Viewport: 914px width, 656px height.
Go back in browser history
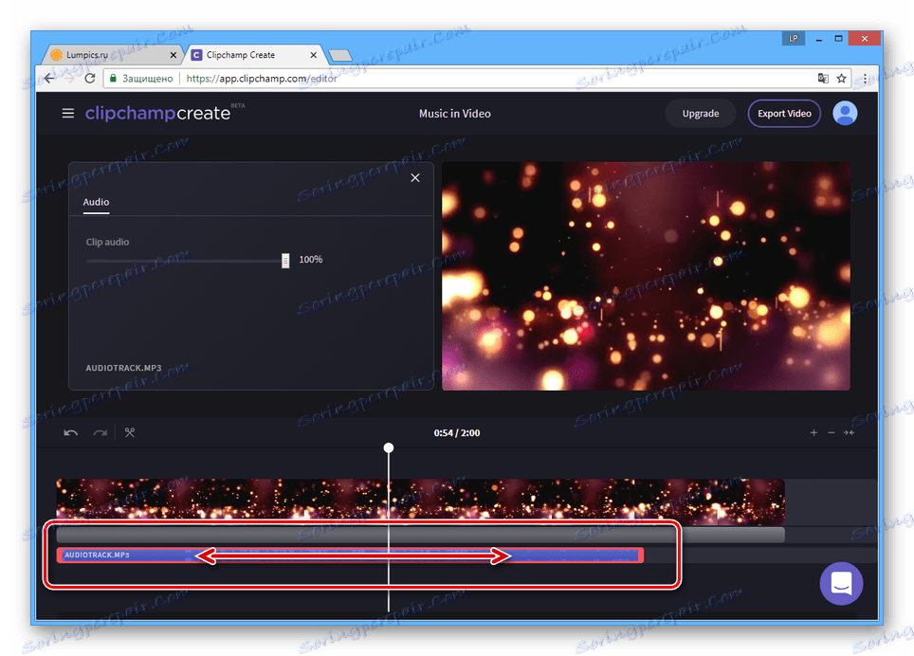pos(49,78)
